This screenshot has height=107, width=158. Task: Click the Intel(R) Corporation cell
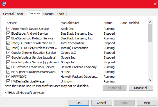point(75,48)
